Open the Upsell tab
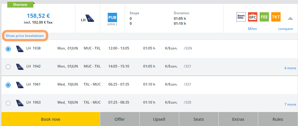This screenshot has height=126, width=298. pyautogui.click(x=159, y=119)
